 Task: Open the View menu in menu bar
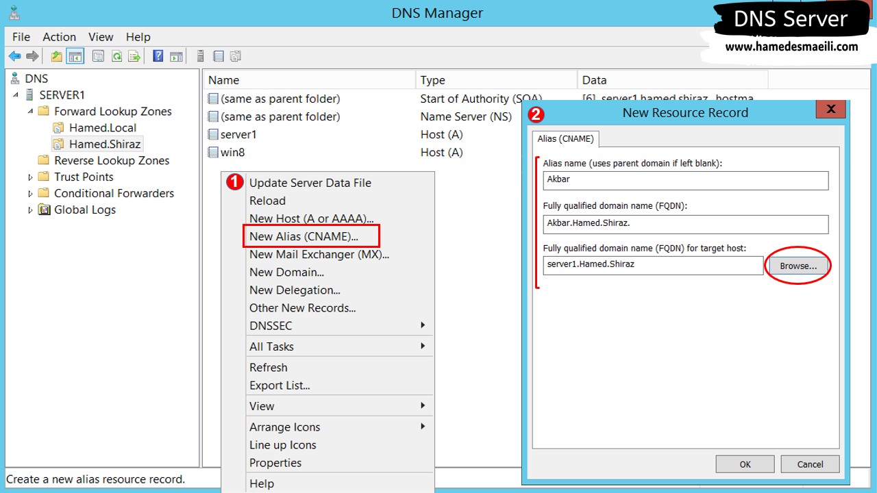(101, 37)
